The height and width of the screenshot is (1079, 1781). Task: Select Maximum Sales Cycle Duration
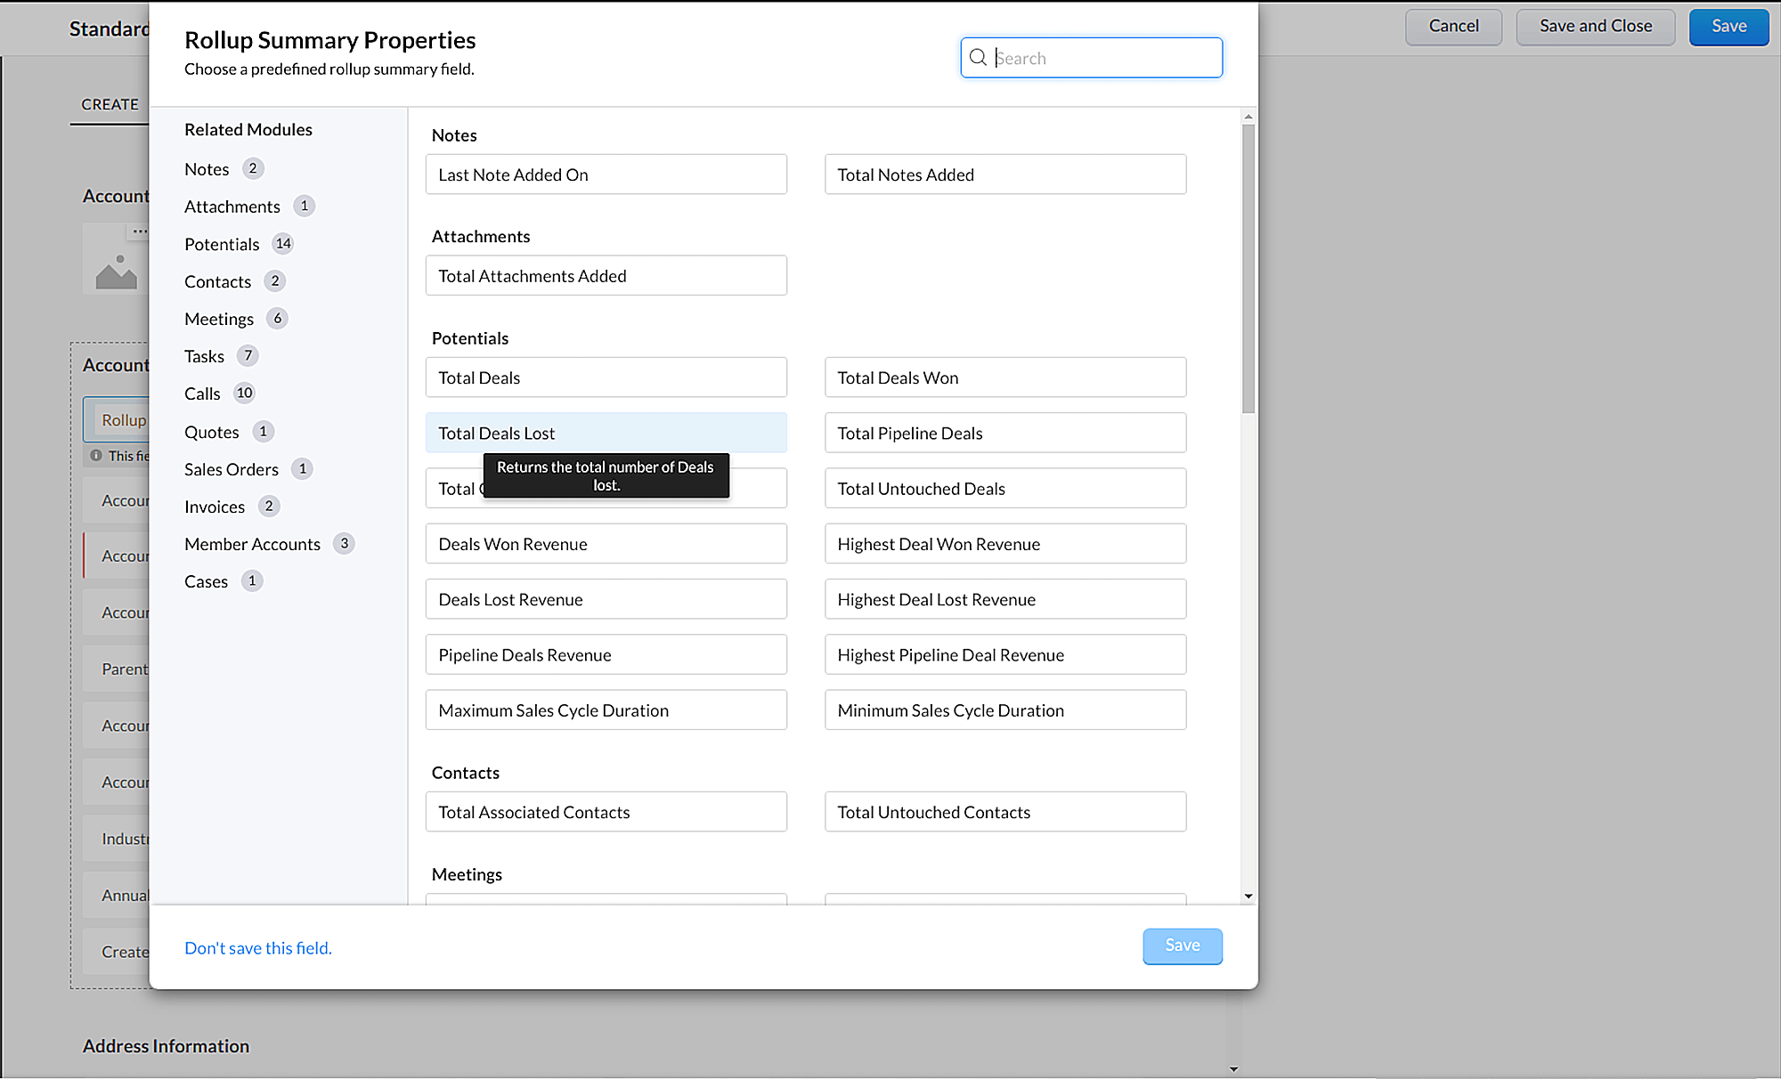coord(606,710)
